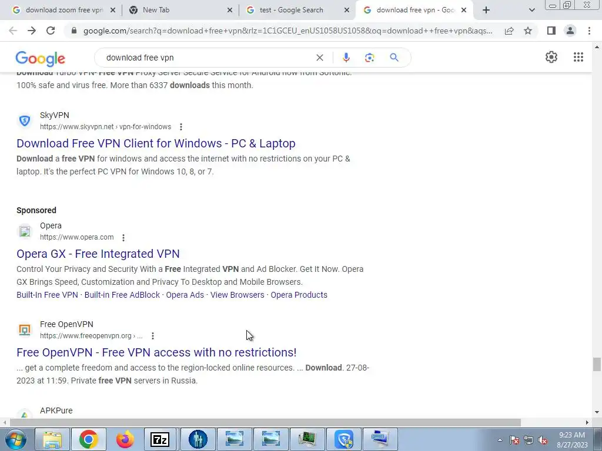The image size is (602, 451).
Task: Open more options for Free OpenVPN result
Action: pos(153,336)
